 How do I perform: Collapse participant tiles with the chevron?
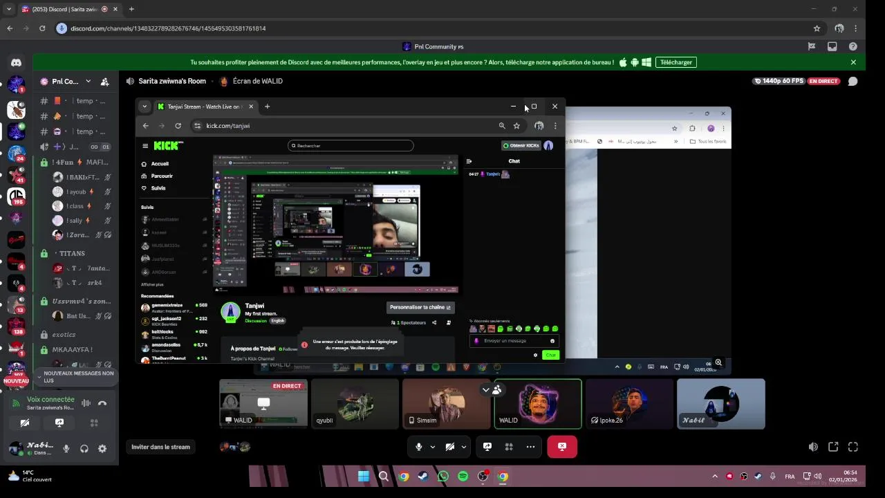coord(485,389)
